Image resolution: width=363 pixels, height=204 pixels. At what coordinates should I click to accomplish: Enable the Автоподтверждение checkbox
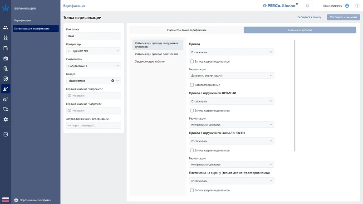192,85
